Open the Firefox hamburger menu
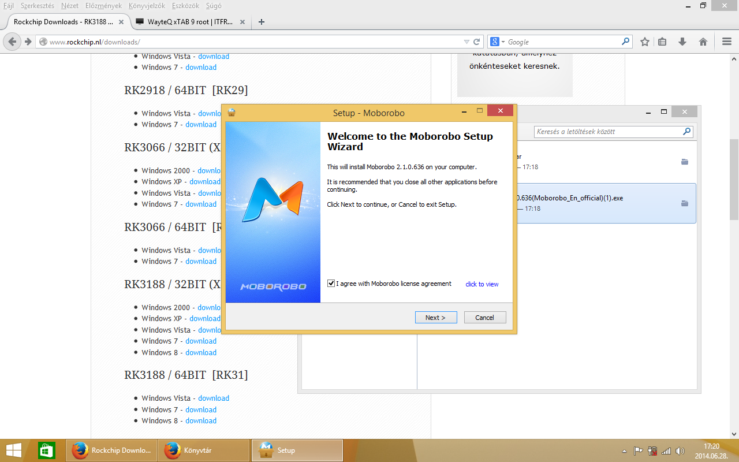 coord(727,42)
